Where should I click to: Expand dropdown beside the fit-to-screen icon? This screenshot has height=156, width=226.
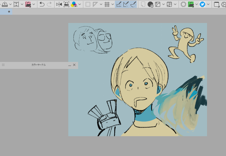(x=22, y=4)
